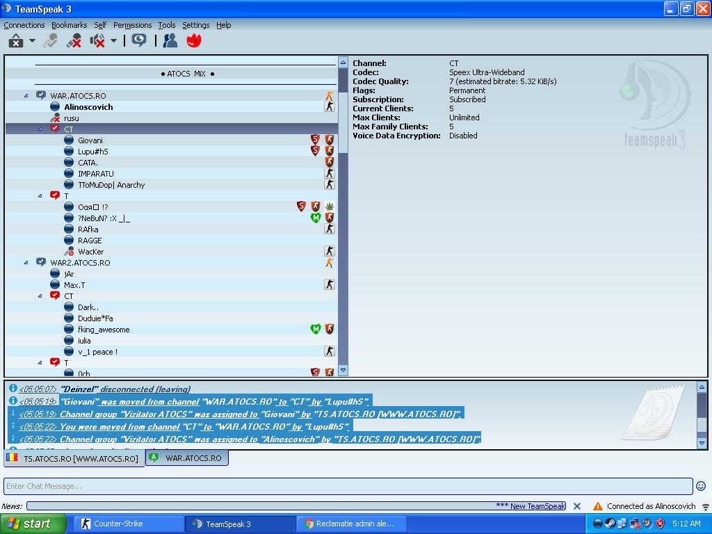The height and width of the screenshot is (534, 712).
Task: Select user Duduie*Fa
Action: 95,318
